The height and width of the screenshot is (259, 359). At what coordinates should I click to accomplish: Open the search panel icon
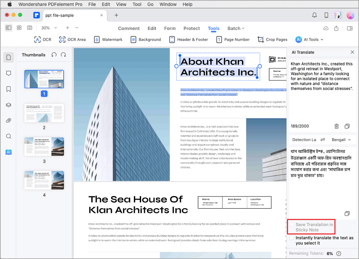pyautogui.click(x=9, y=136)
